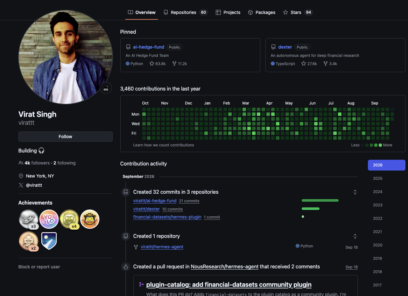Open the plugin-catalog pull request title
The width and height of the screenshot is (408, 296).
coord(229,285)
